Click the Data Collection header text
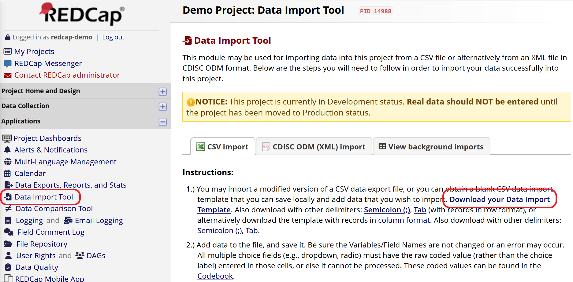The image size is (573, 282). point(25,106)
